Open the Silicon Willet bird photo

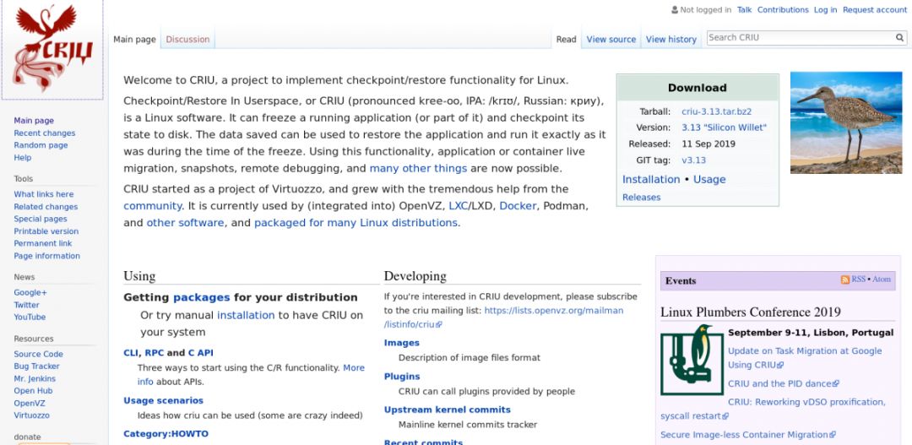coord(845,122)
